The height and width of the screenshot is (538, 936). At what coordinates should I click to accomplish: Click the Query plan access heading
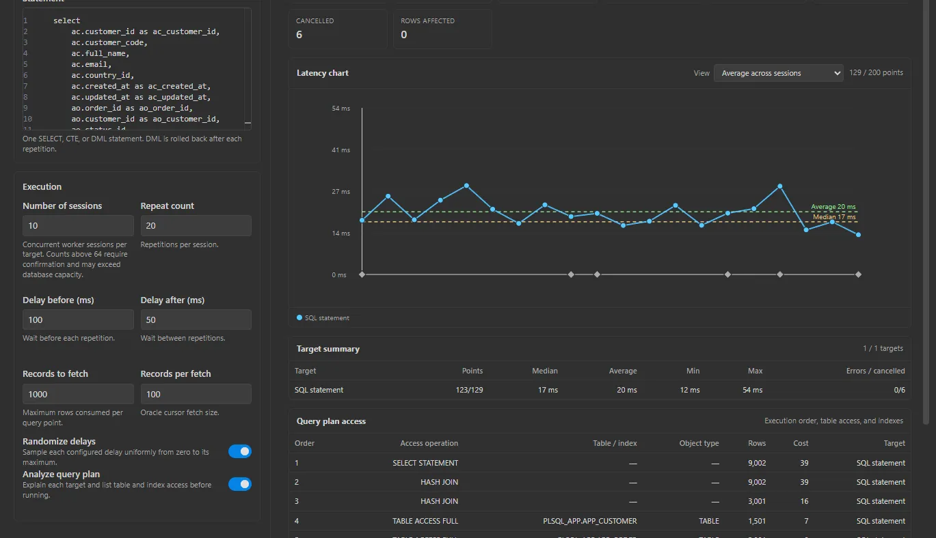click(331, 421)
